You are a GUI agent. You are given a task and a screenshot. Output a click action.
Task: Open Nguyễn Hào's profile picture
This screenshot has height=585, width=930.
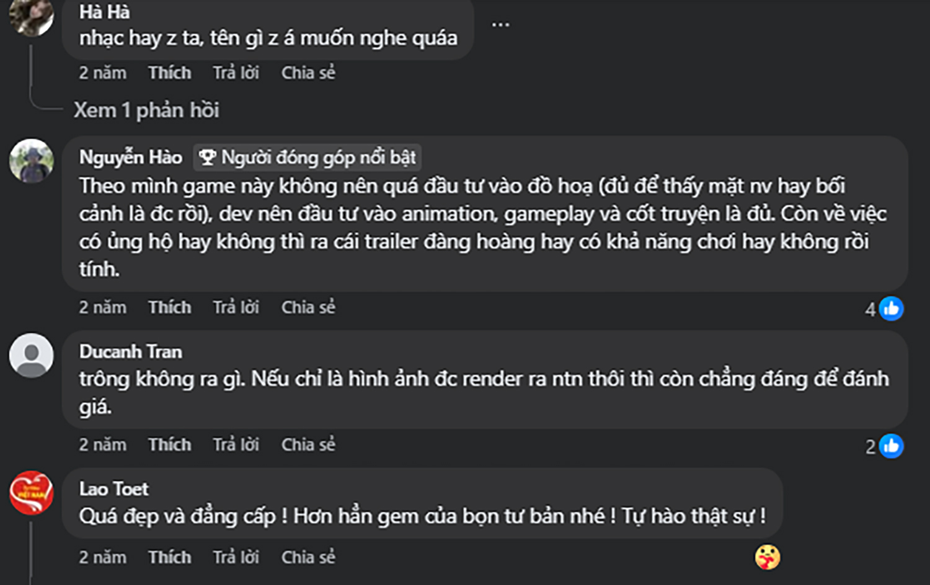pyautogui.click(x=32, y=161)
